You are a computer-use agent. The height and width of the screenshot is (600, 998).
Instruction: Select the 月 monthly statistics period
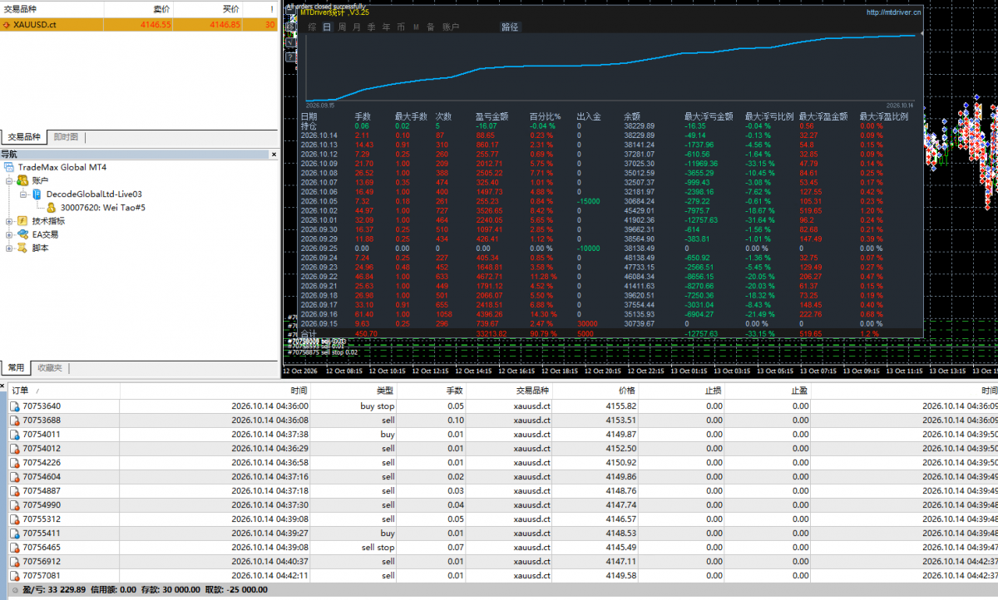[x=357, y=27]
